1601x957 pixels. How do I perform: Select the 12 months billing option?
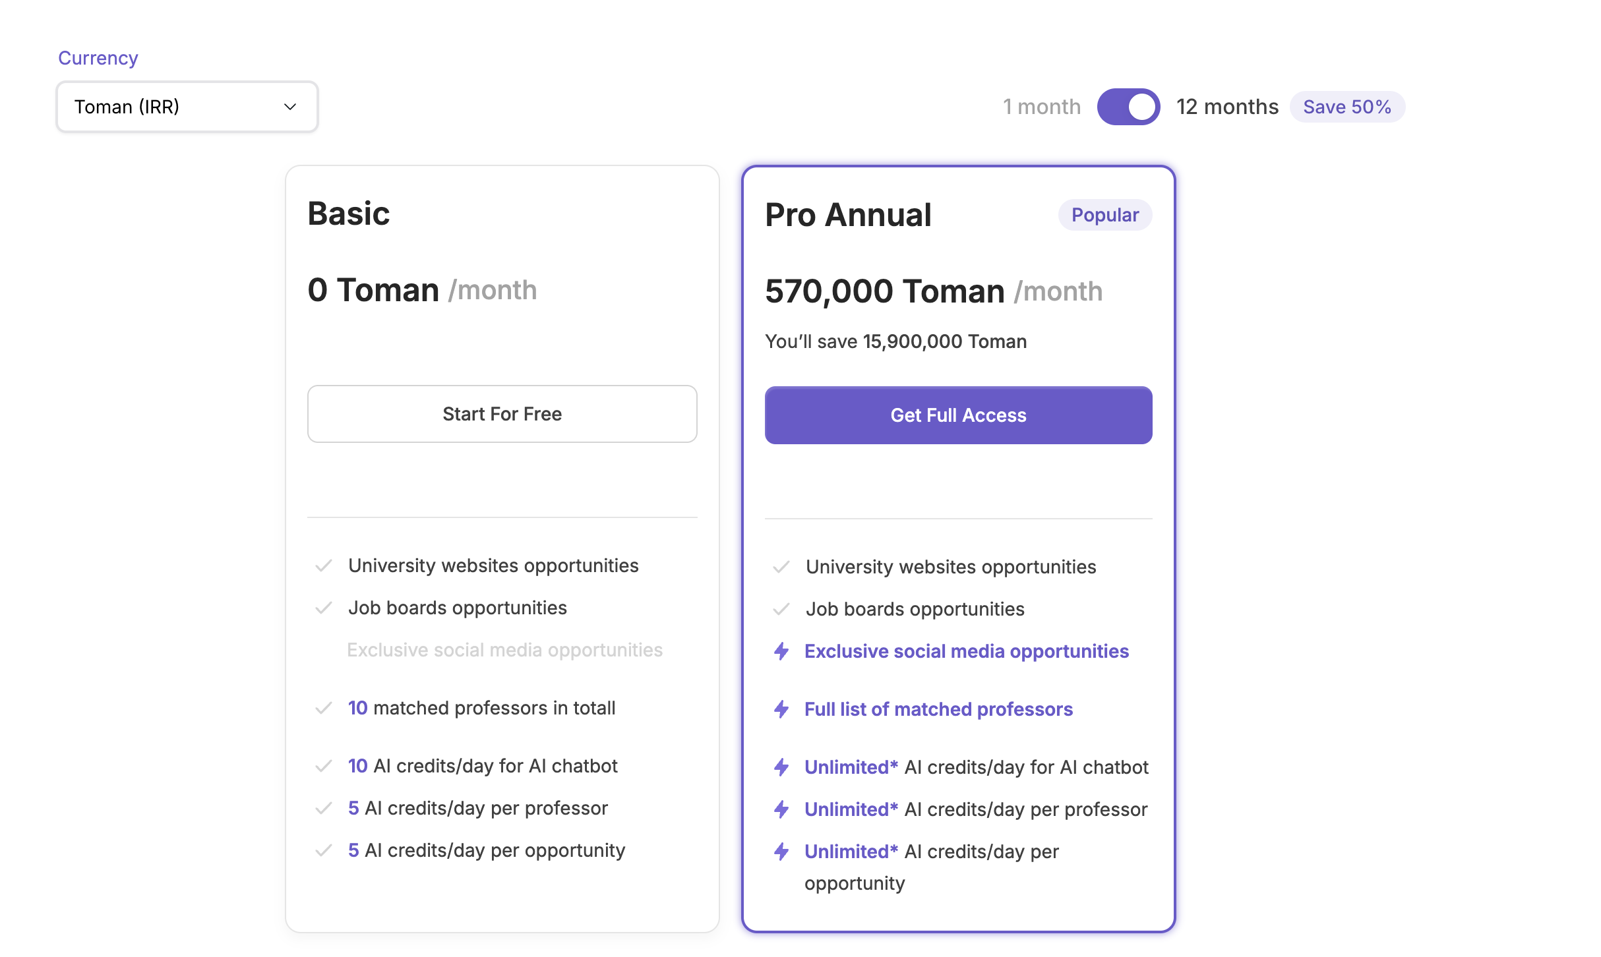[x=1227, y=107]
